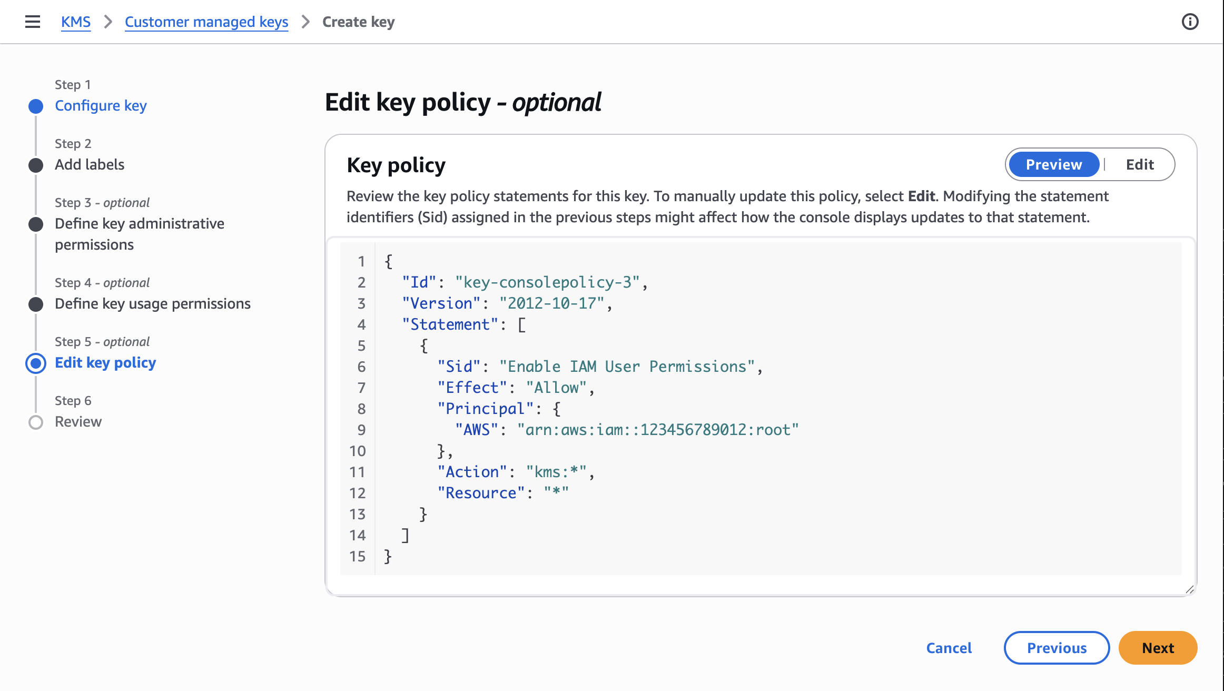Screen dimensions: 1224x691
Task: Click the "Step 6" label
Action: (73, 400)
